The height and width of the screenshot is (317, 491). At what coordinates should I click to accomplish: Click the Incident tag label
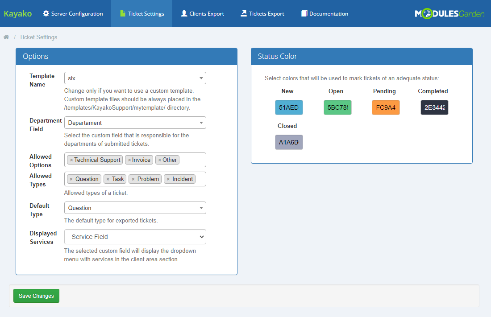183,179
